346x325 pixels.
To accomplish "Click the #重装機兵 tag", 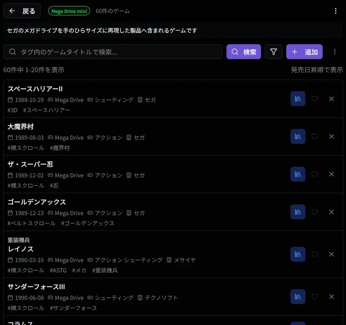I will click(x=105, y=270).
